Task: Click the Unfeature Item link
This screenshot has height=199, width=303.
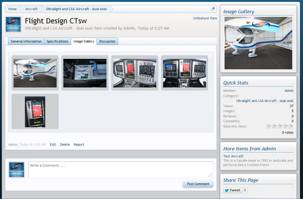Action: (205, 18)
